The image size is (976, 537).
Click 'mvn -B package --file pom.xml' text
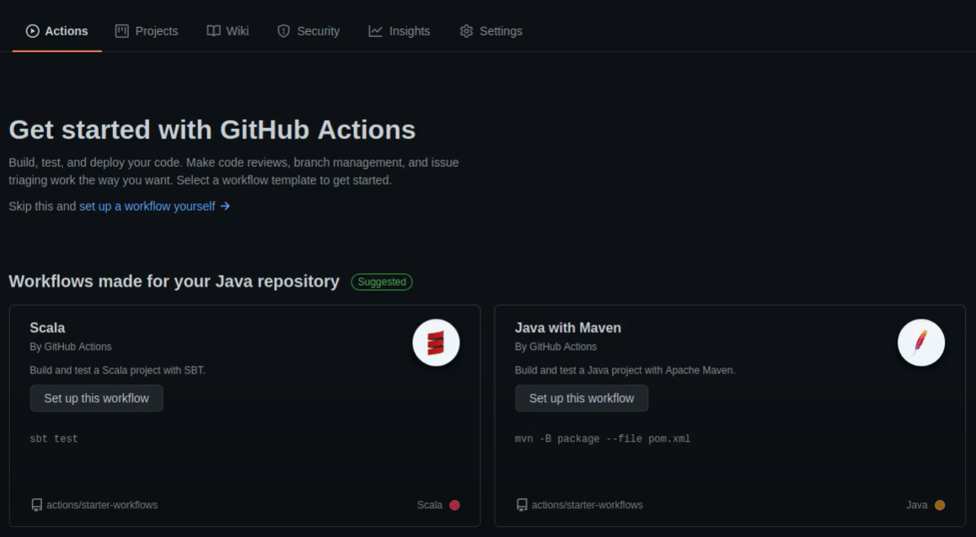603,438
